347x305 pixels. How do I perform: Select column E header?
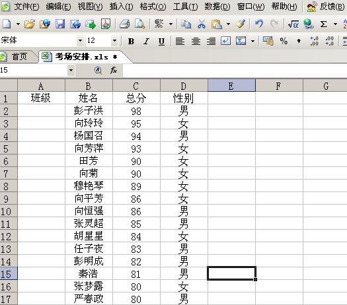(231, 86)
